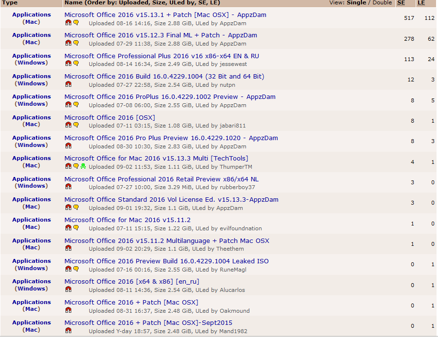Open comments bubble for Office Professional Plus 2016 v16
Image resolution: width=438 pixels, height=337 pixels.
pyautogui.click(x=76, y=64)
